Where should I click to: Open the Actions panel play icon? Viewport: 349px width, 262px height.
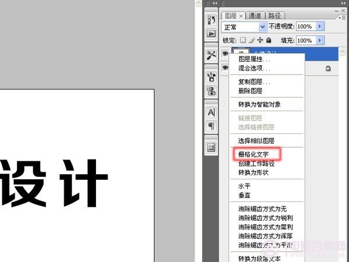(x=211, y=34)
